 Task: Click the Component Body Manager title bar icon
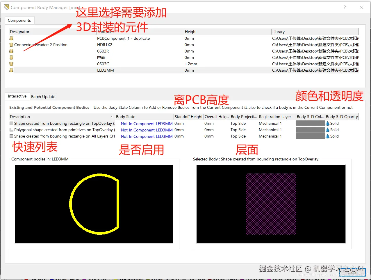click(6, 7)
